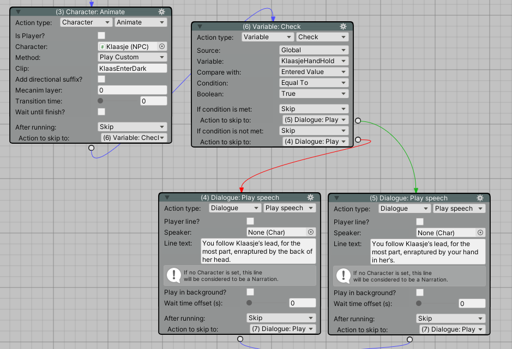
Task: Collapse the Variable: Check node with its triangle
Action: [x=200, y=26]
